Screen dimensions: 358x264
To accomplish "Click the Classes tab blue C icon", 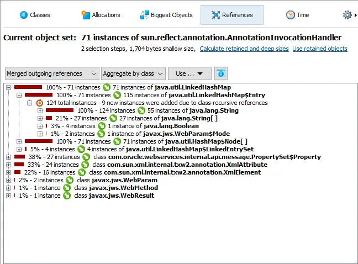I will click(x=24, y=15).
